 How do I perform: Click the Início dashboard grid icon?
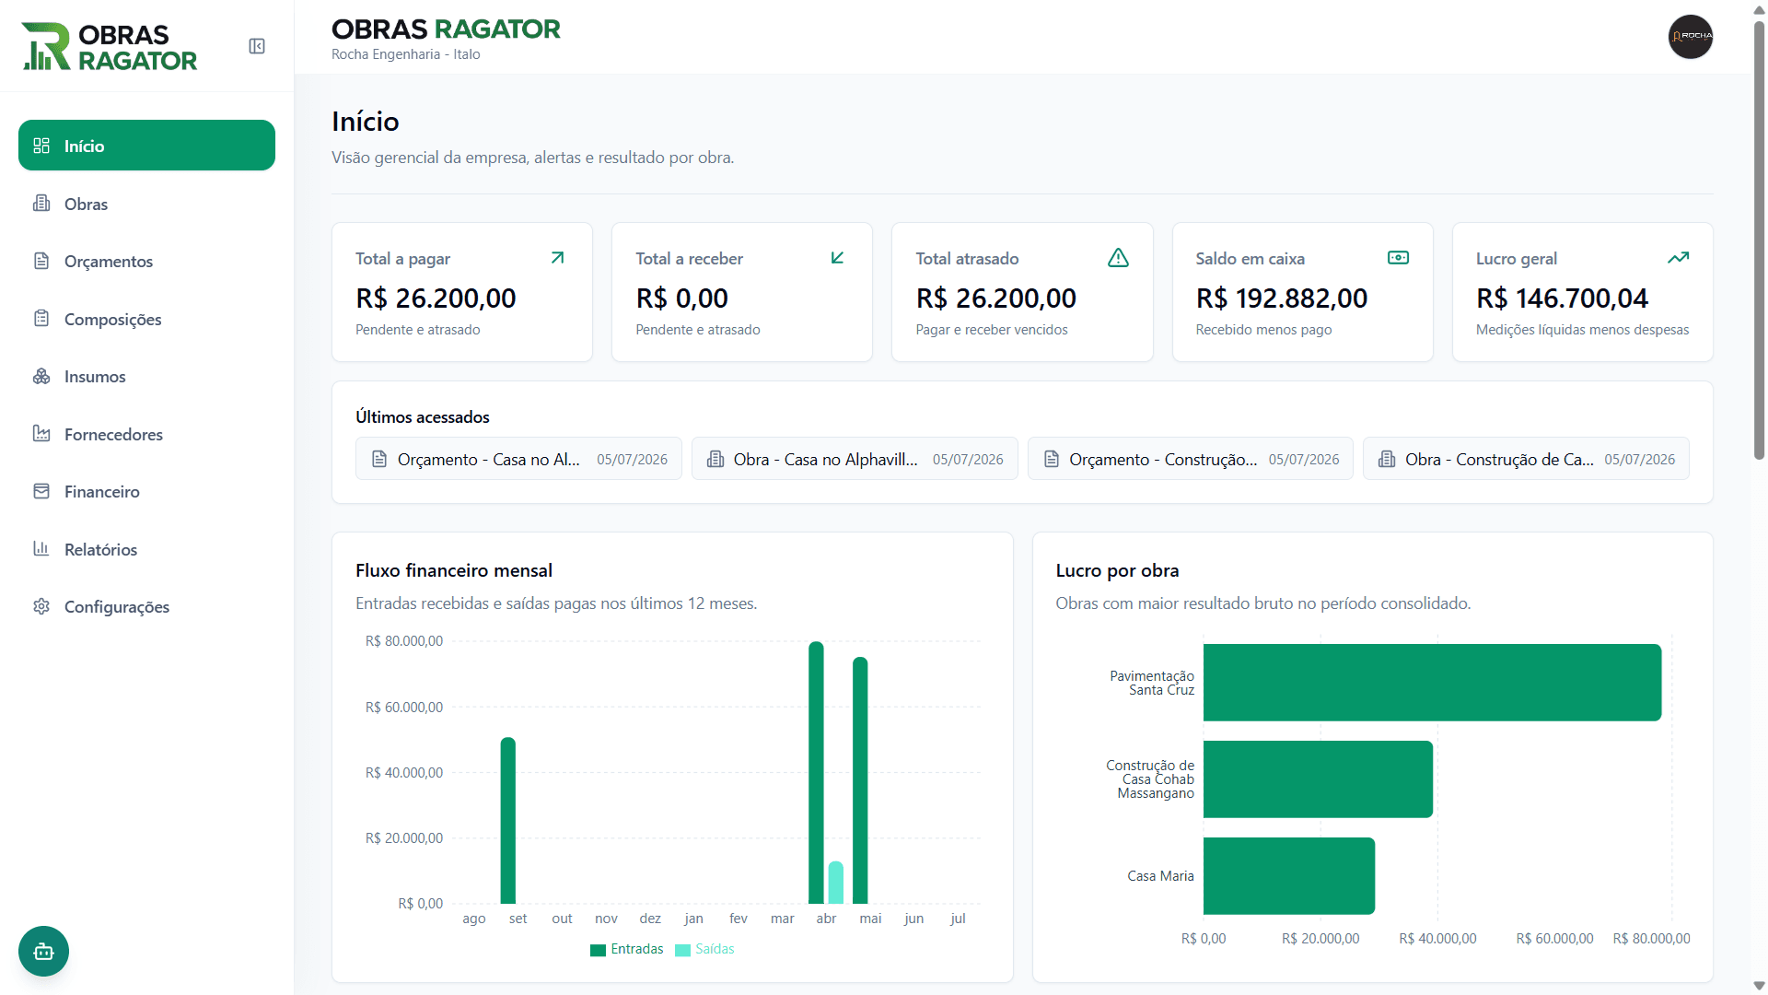point(41,146)
